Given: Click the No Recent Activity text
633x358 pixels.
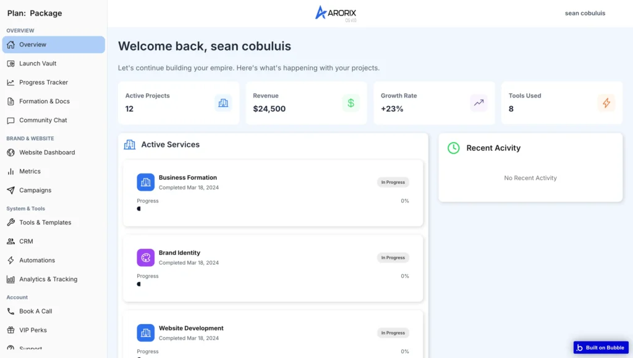Looking at the screenshot, I should click(x=530, y=178).
